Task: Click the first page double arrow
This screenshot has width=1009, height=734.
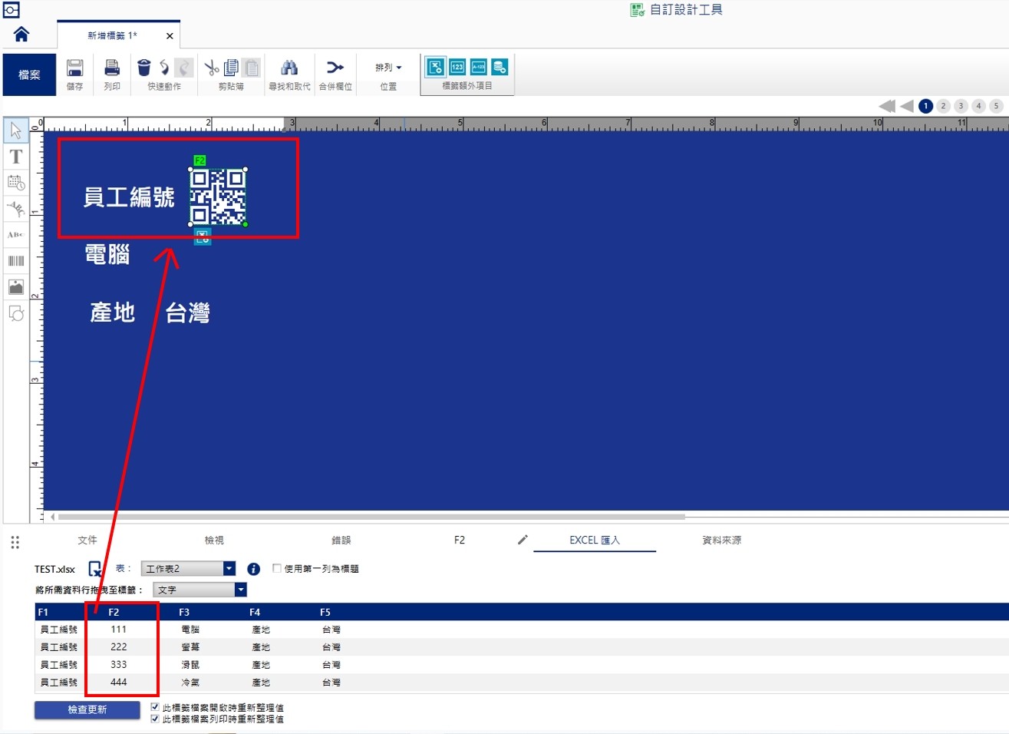Action: pyautogui.click(x=887, y=106)
